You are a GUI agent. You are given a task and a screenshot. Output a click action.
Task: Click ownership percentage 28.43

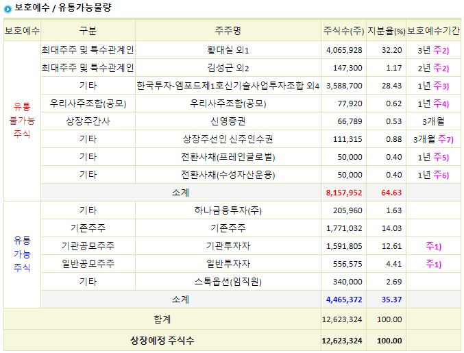392,86
